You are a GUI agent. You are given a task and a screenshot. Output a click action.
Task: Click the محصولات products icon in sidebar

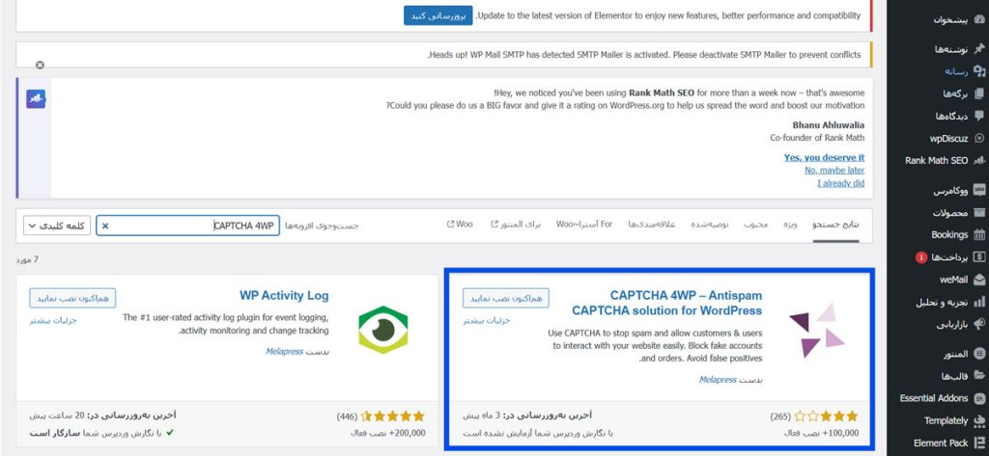click(x=979, y=212)
